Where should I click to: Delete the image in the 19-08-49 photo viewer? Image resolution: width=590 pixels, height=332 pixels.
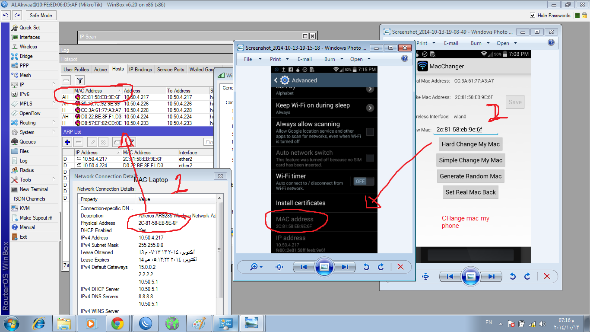547,276
